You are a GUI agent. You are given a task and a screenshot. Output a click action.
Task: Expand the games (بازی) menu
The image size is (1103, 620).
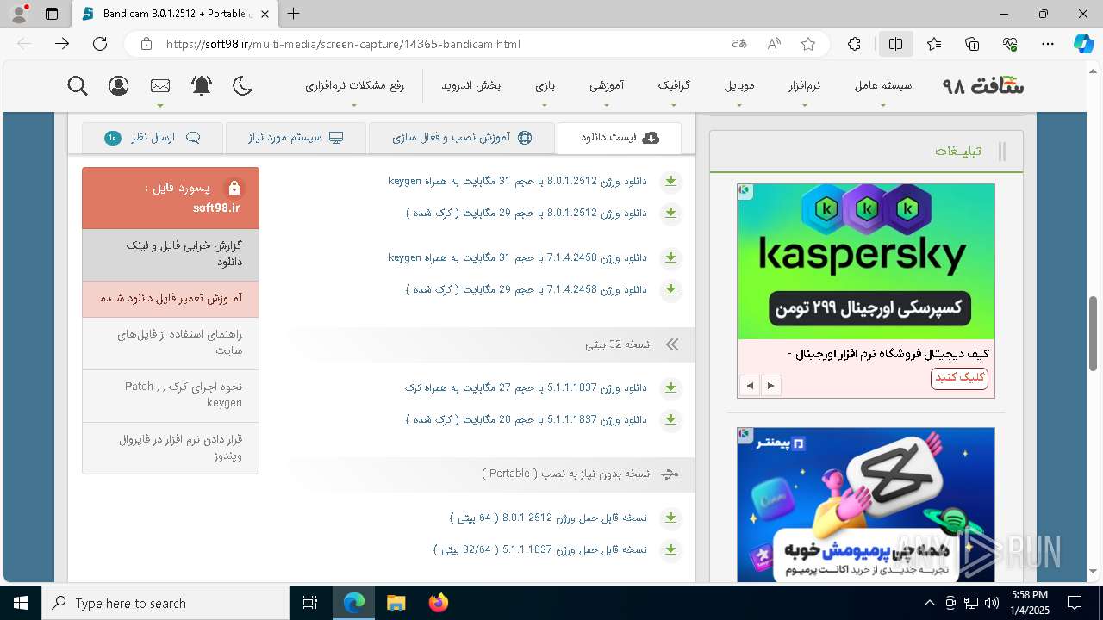(x=545, y=86)
